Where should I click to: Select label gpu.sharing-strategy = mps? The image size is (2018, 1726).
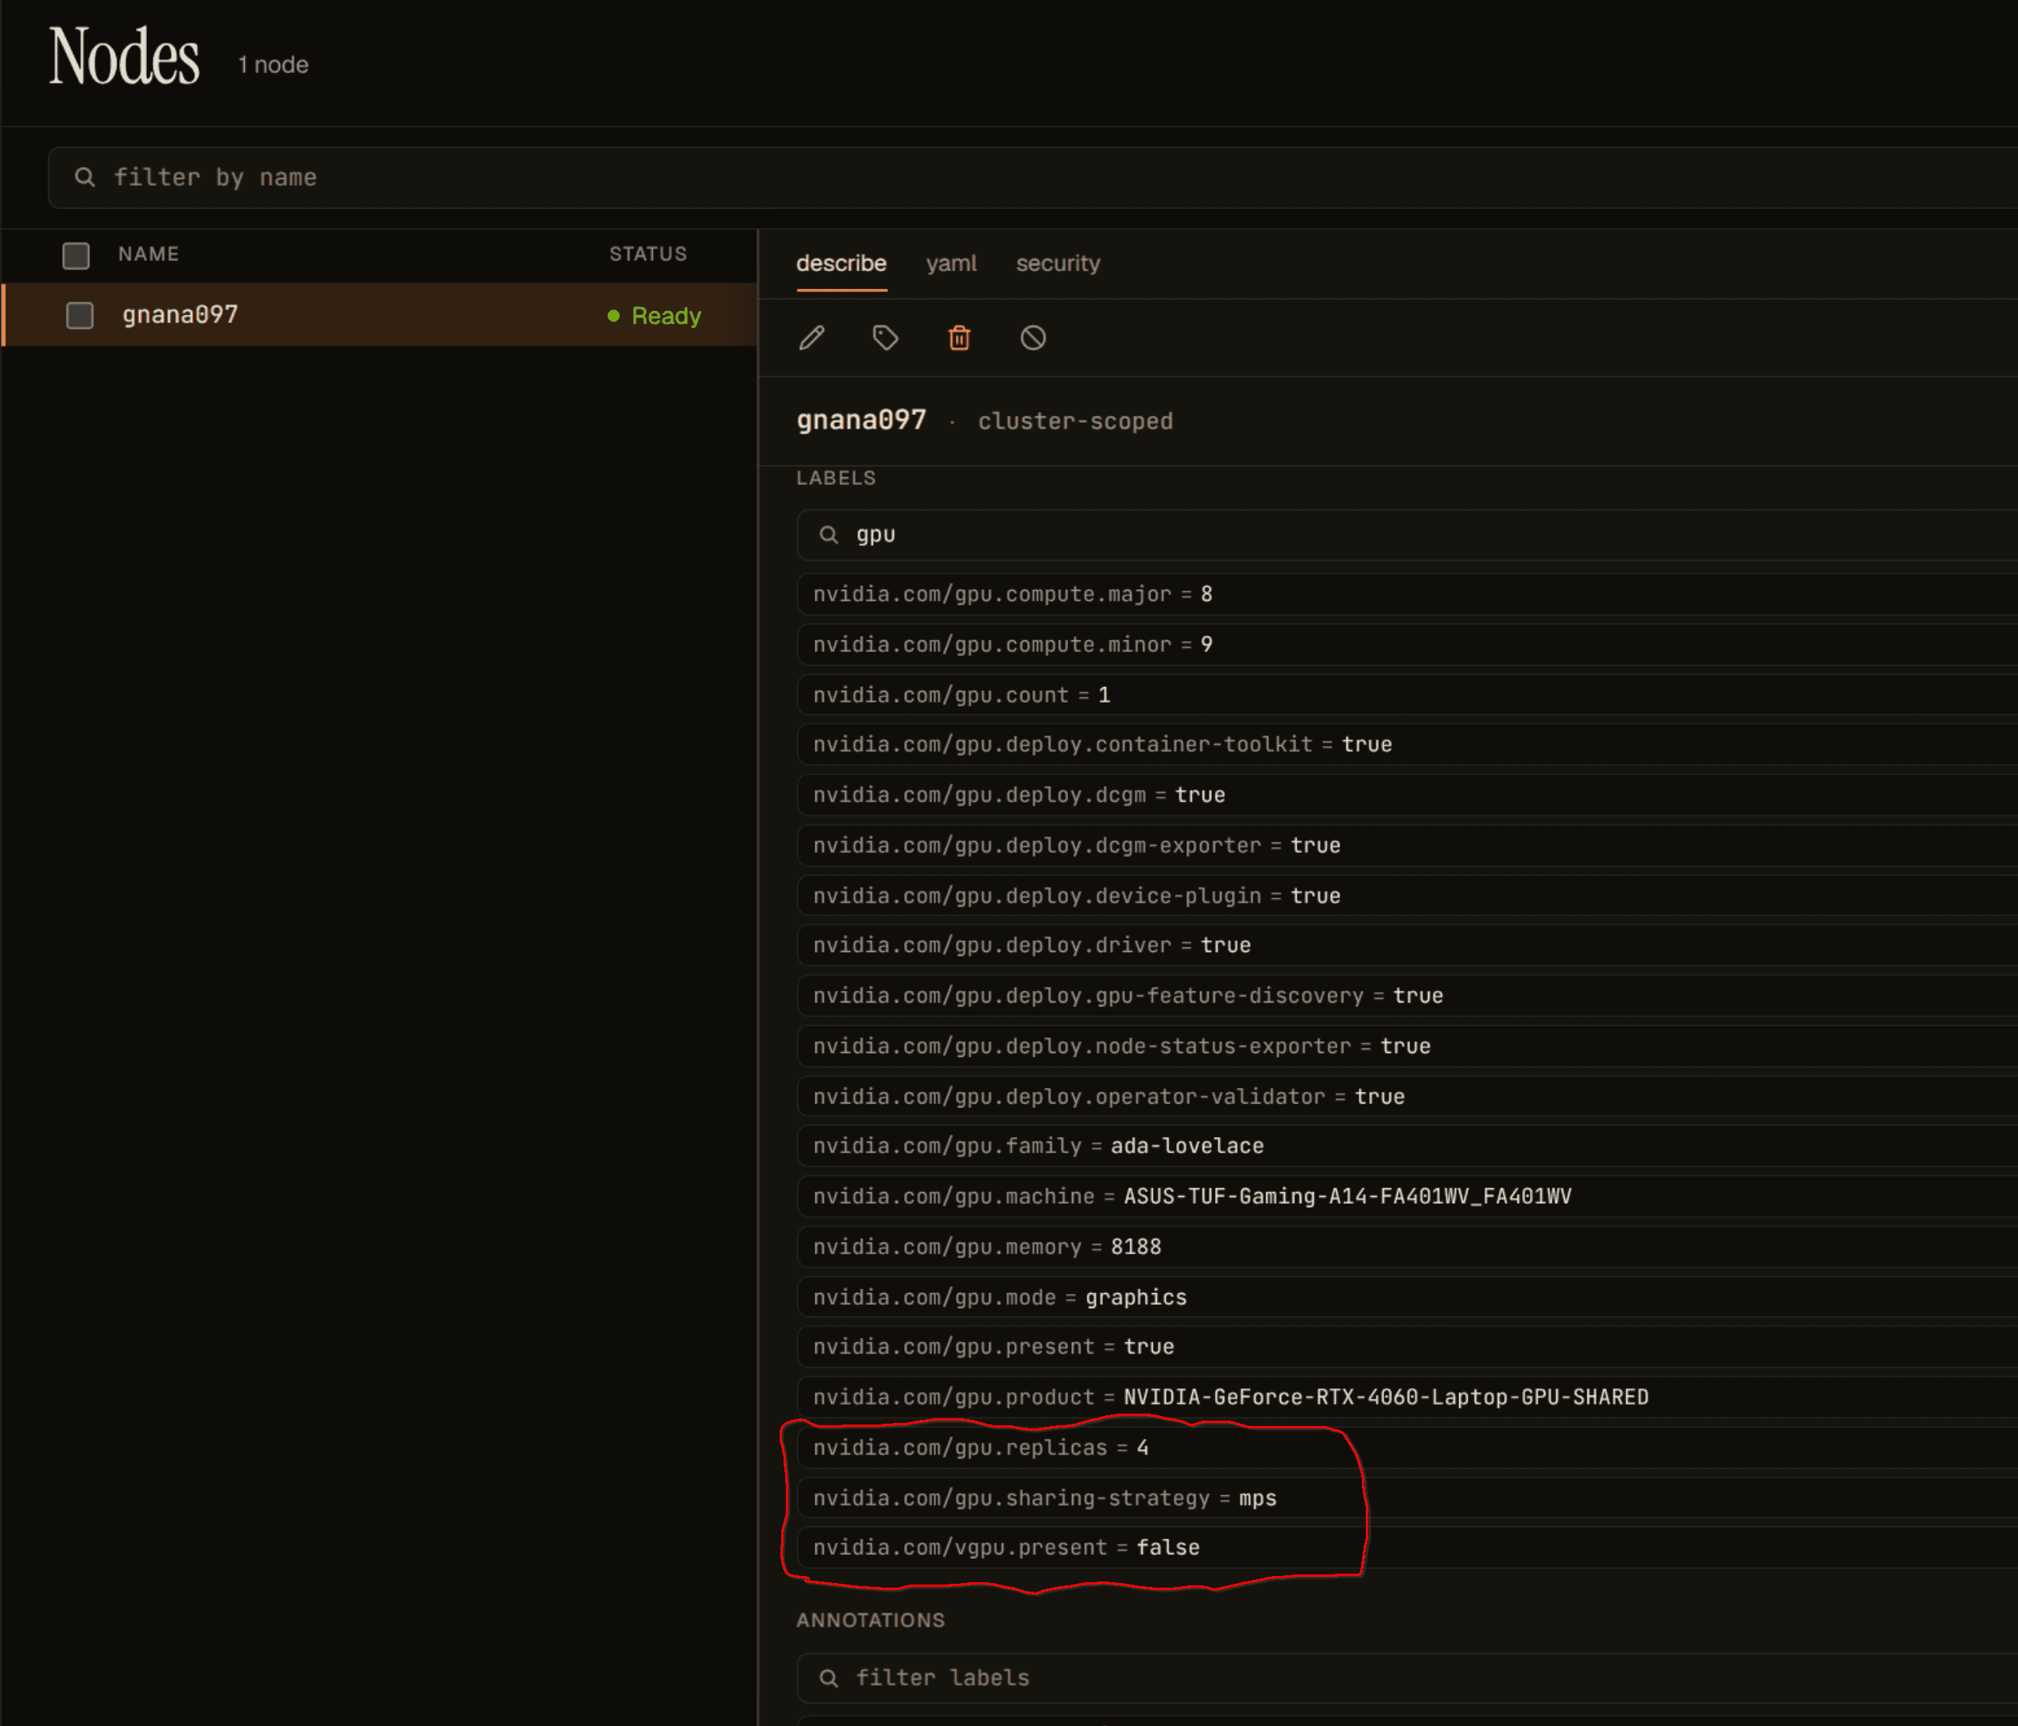coord(1407,1498)
